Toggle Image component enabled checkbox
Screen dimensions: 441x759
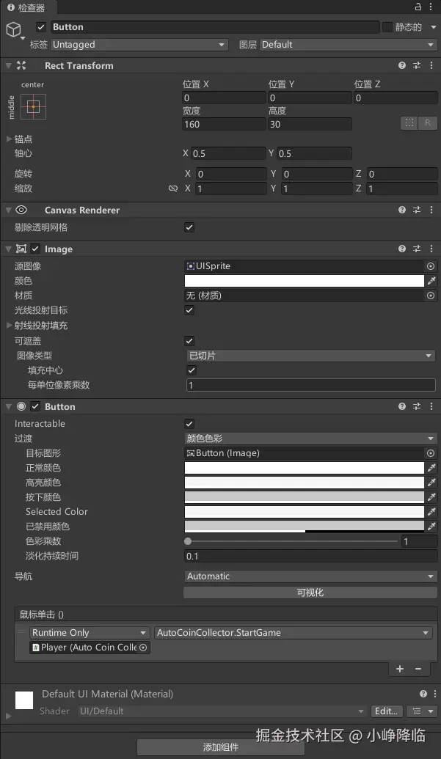click(x=35, y=249)
